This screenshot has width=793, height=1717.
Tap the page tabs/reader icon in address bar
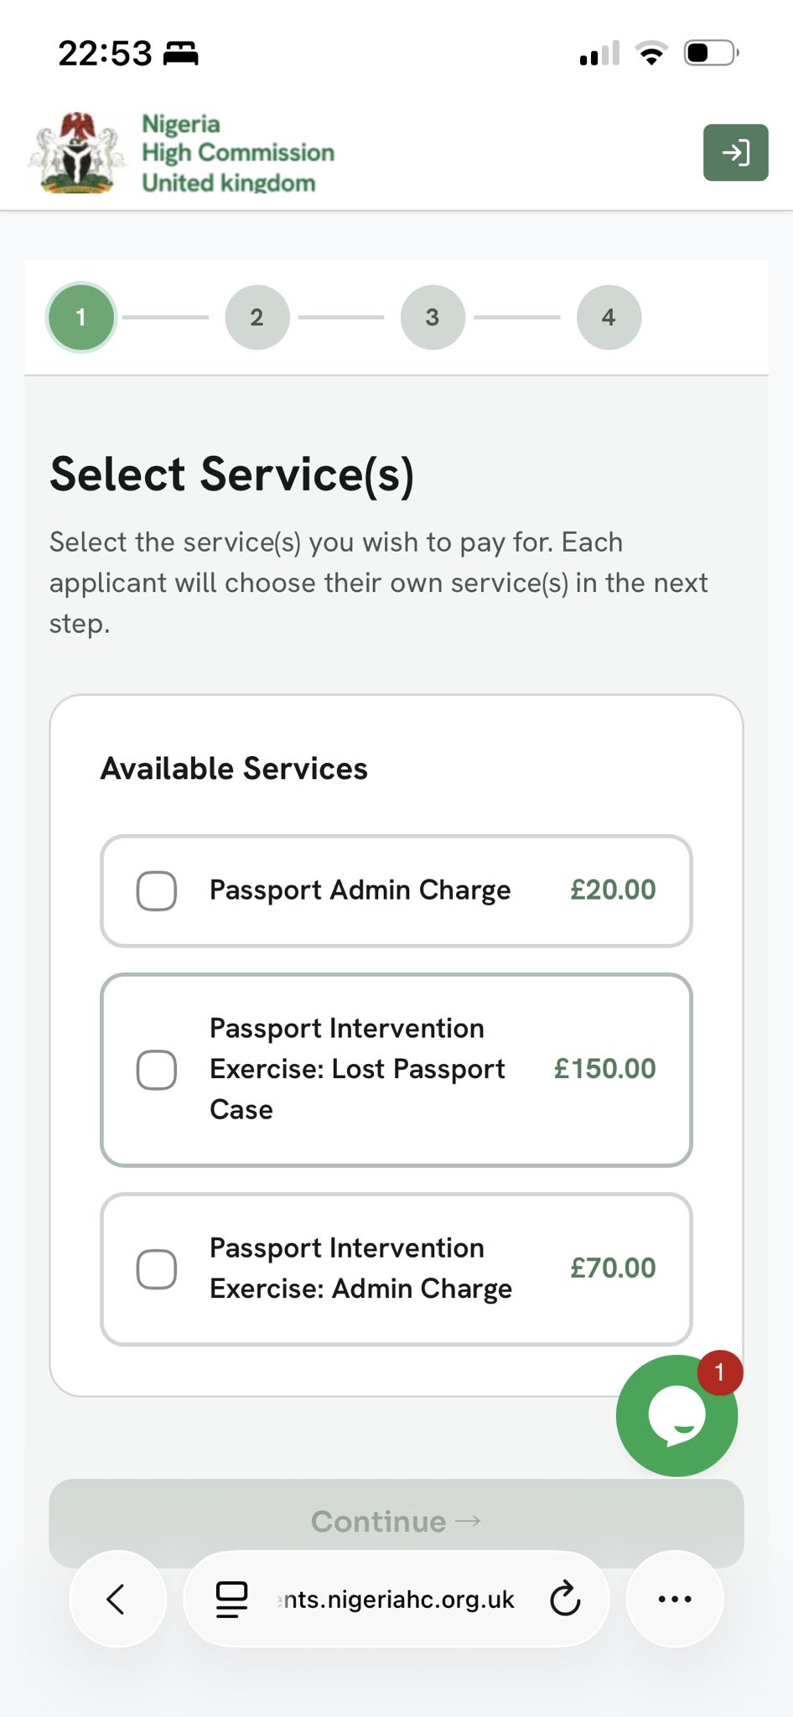pyautogui.click(x=232, y=1599)
